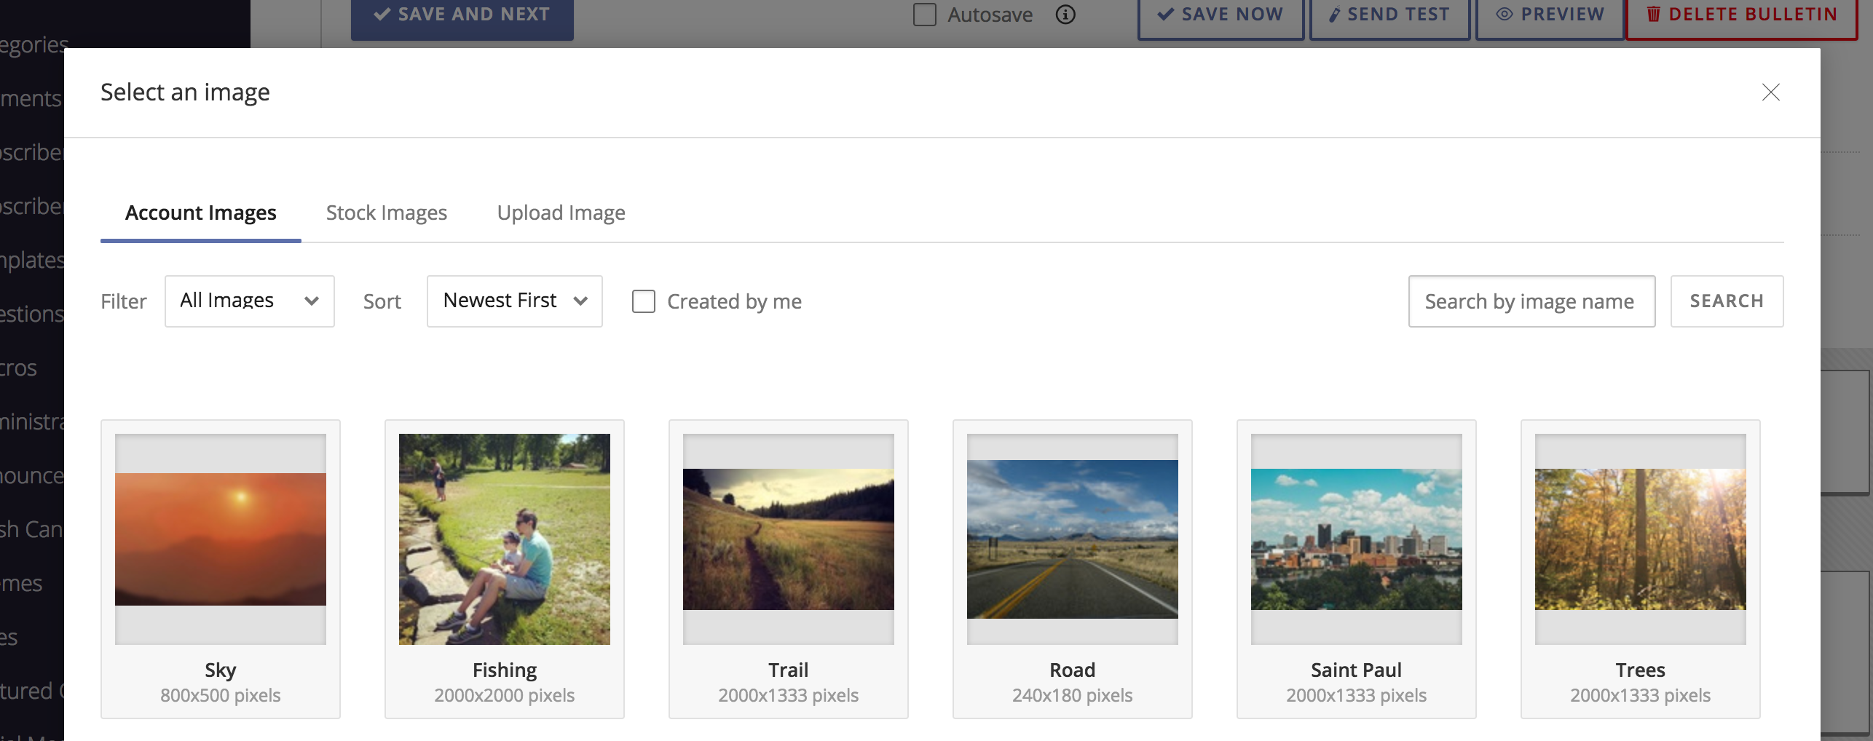Select the Saint Paul image thumbnail
Image resolution: width=1873 pixels, height=741 pixels.
tap(1355, 539)
